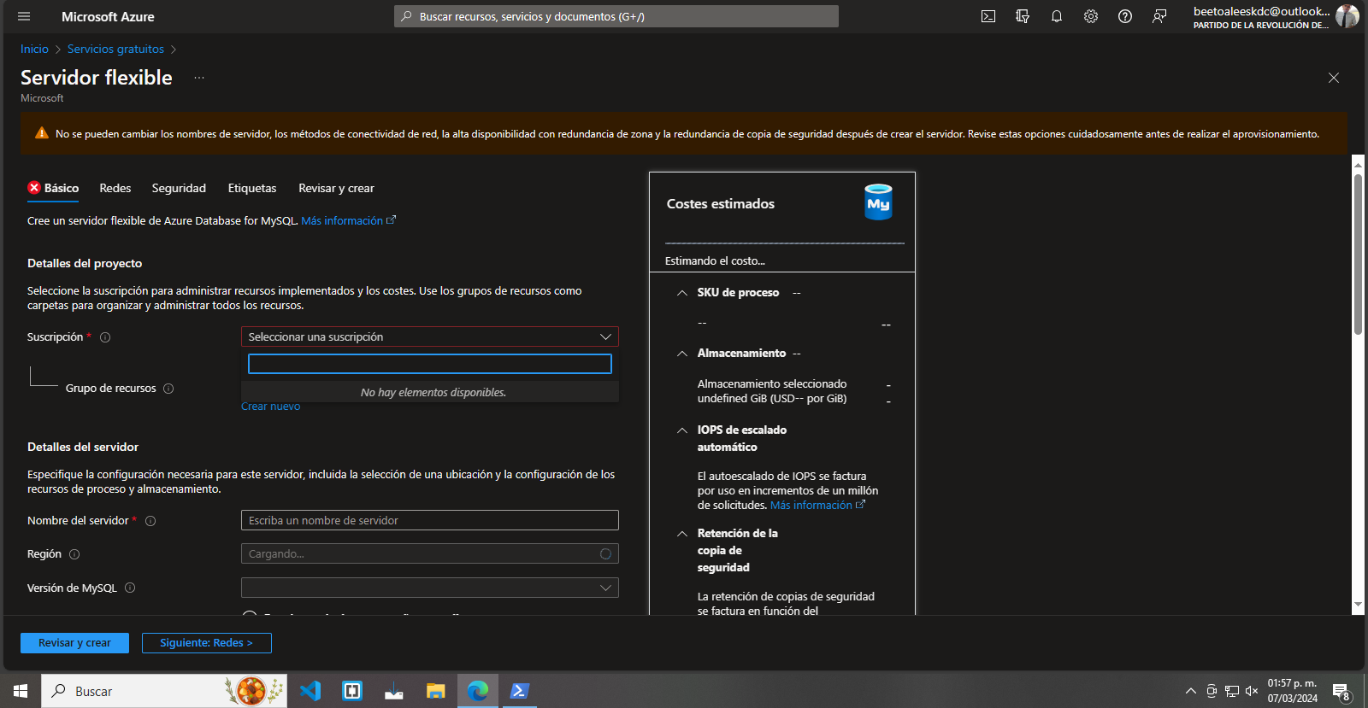The height and width of the screenshot is (708, 1368).
Task: Open the Azure portal hamburger menu
Action: pos(24,16)
